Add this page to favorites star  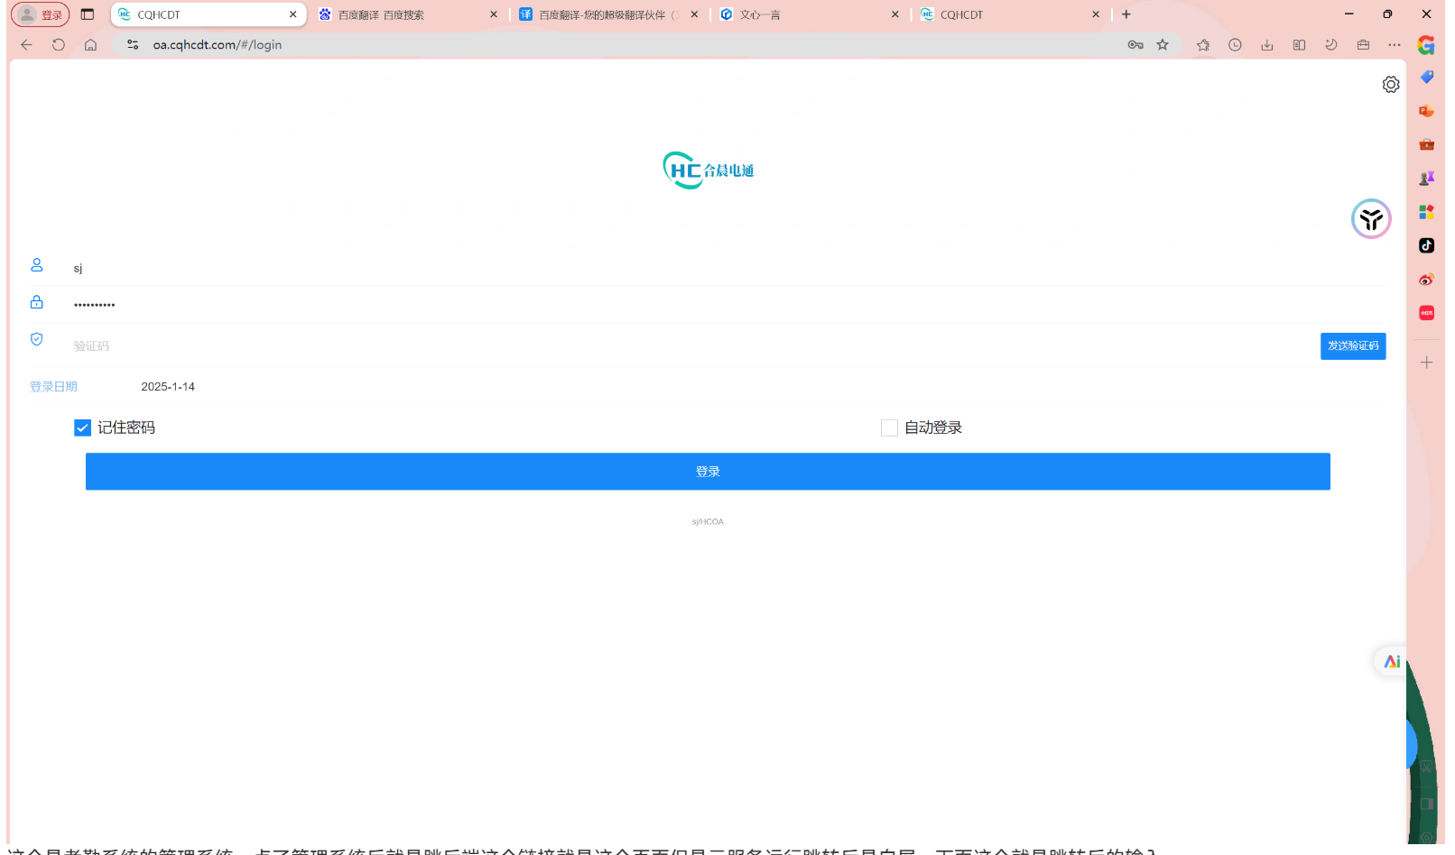pos(1163,45)
